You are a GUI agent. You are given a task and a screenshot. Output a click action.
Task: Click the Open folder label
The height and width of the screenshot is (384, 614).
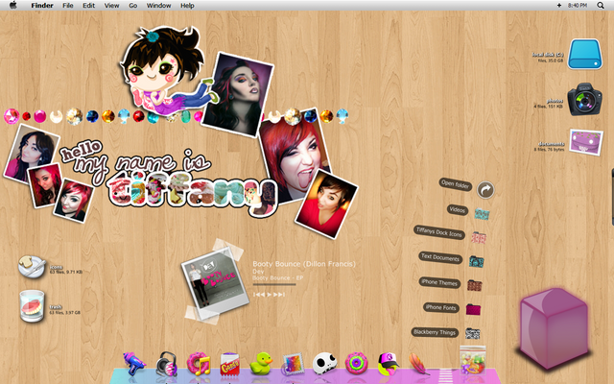coord(455,184)
